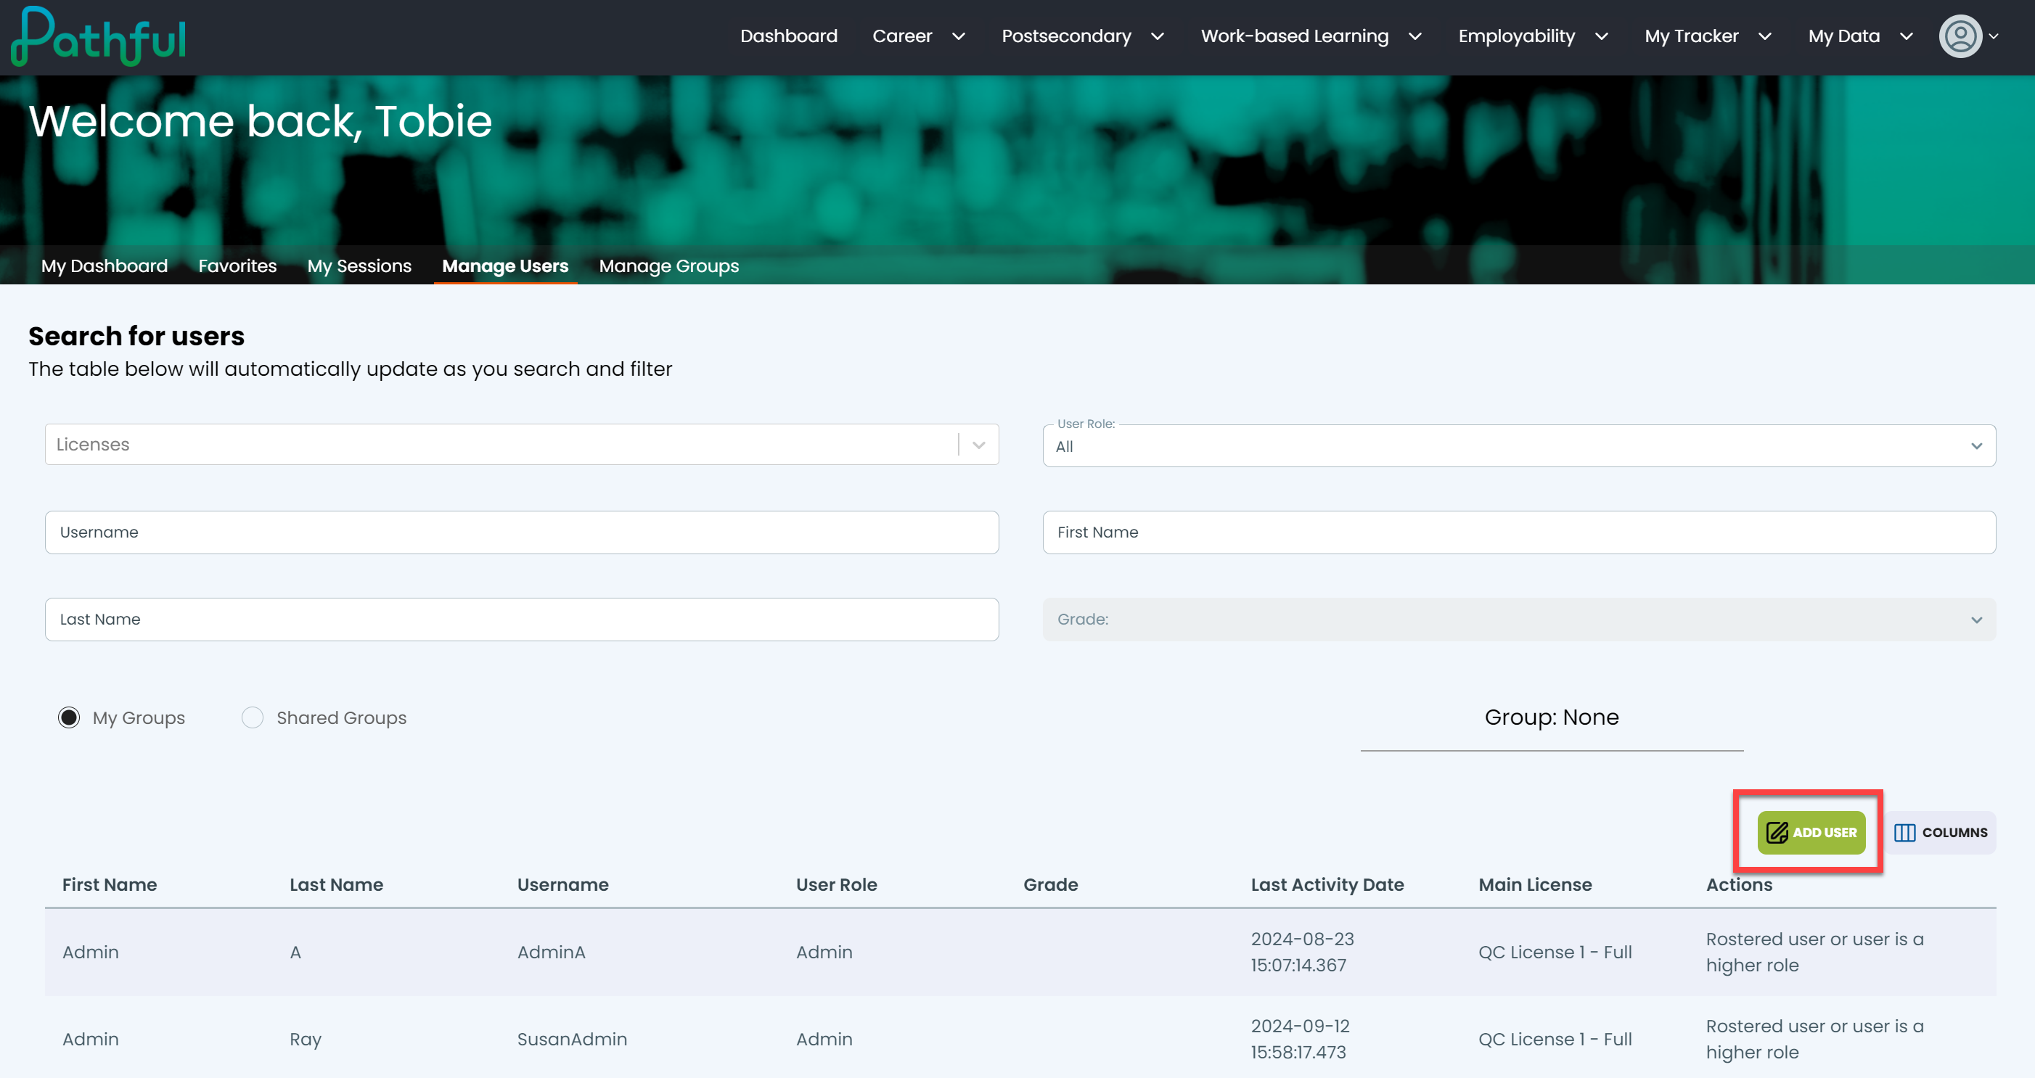Switch to the Manage Users tab

(506, 266)
